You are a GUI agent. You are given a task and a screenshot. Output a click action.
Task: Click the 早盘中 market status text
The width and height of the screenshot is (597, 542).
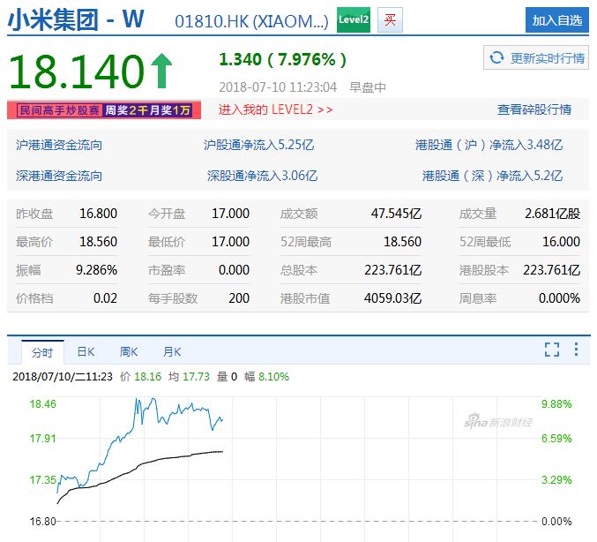click(x=368, y=87)
